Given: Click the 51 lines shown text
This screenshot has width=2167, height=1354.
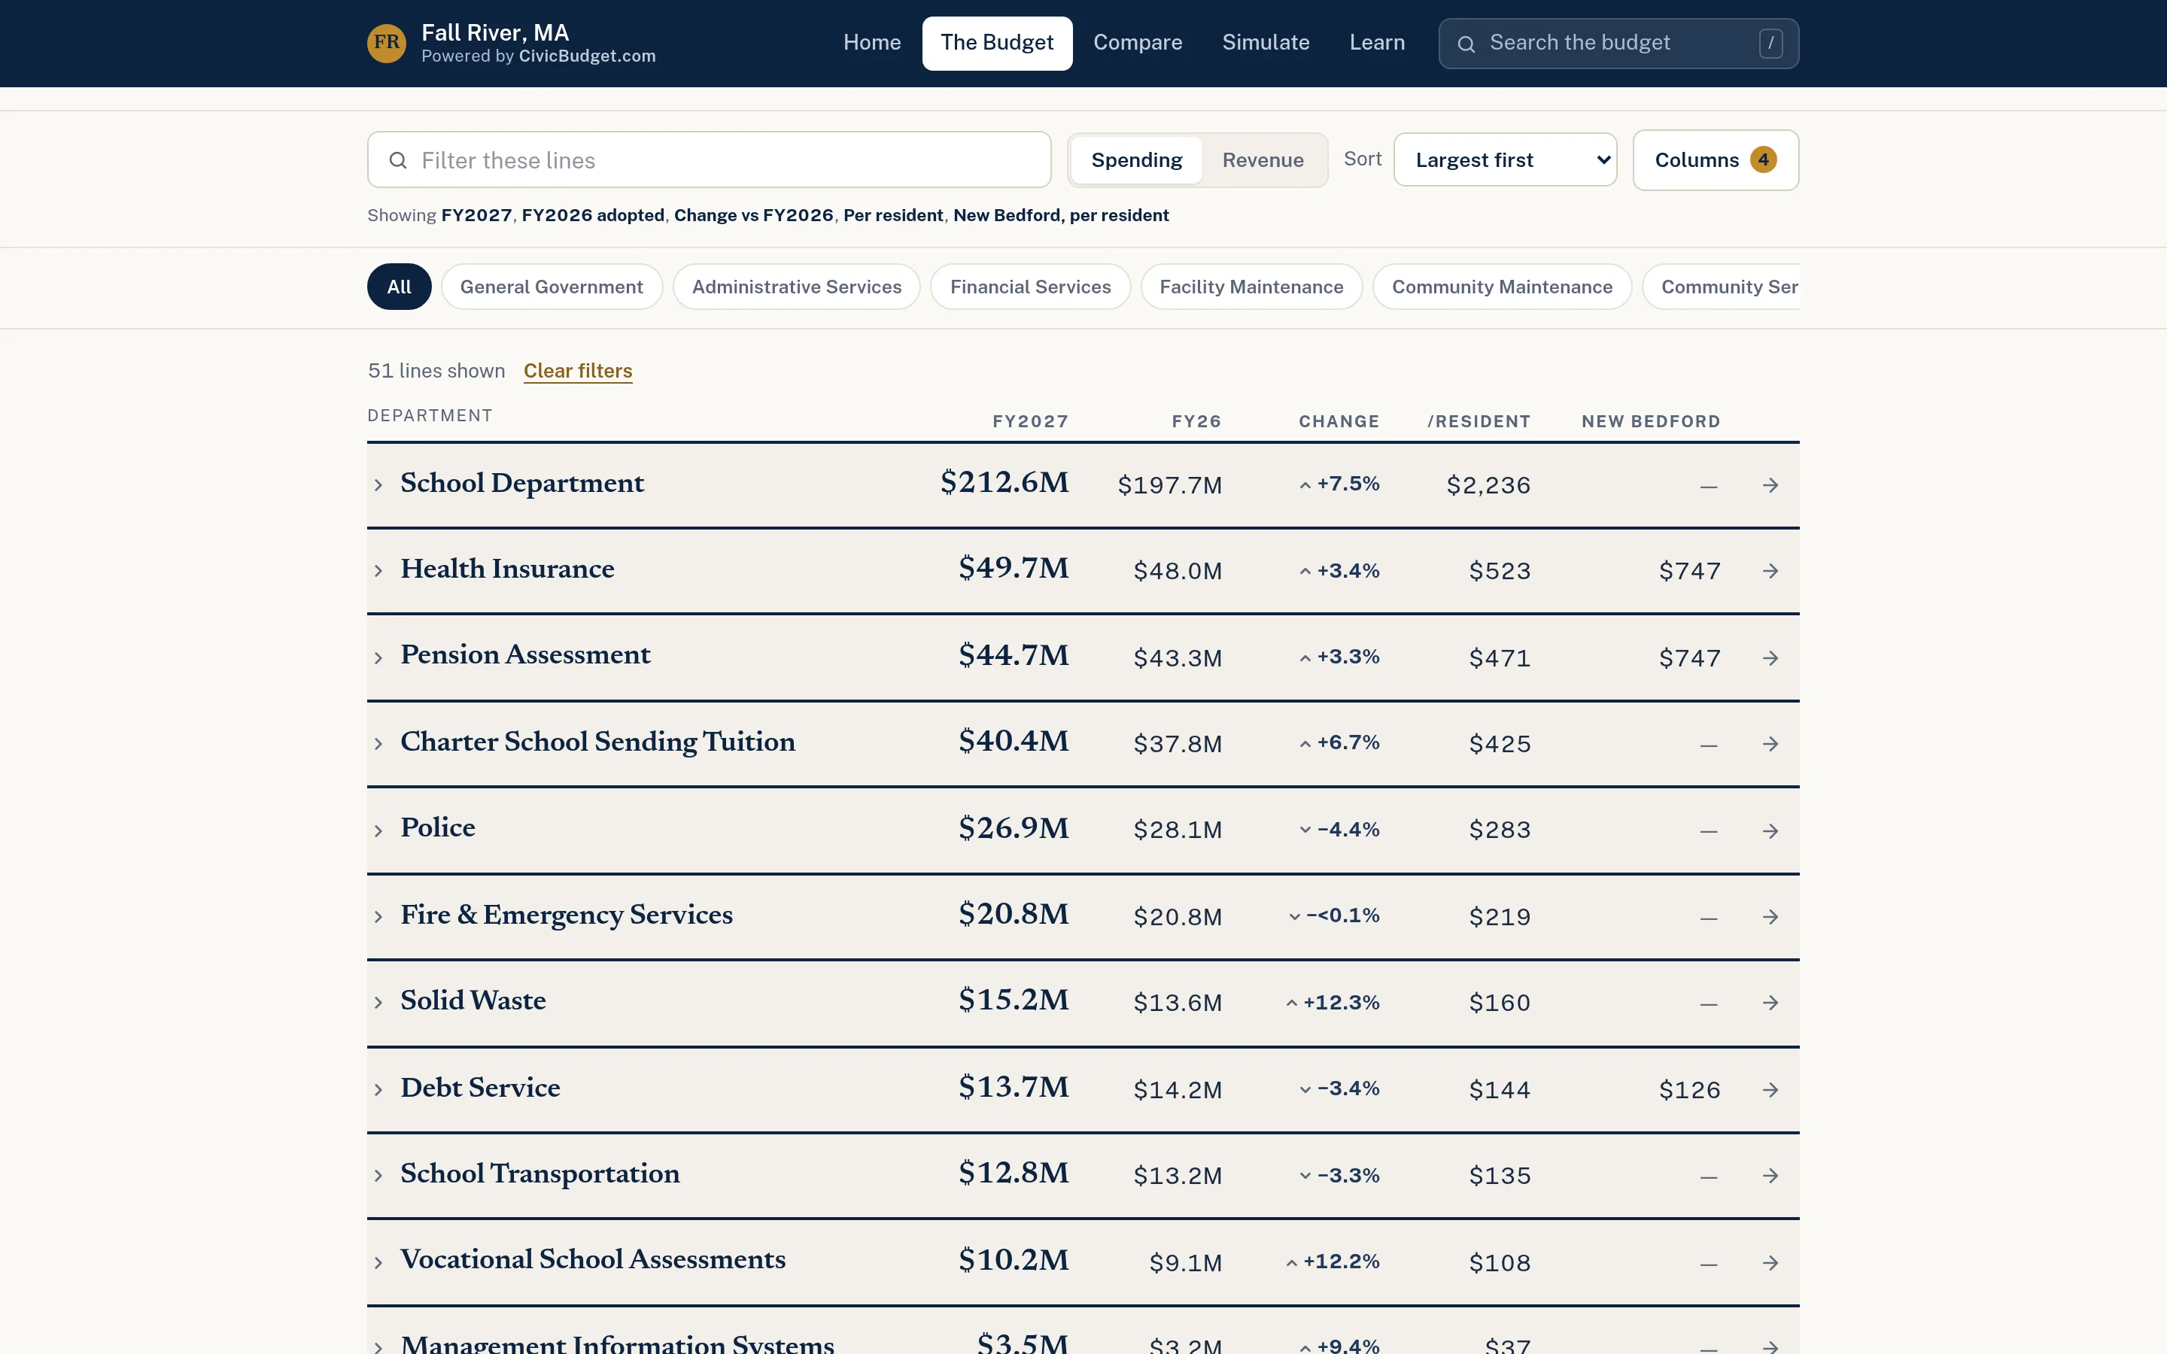Looking at the screenshot, I should (436, 371).
